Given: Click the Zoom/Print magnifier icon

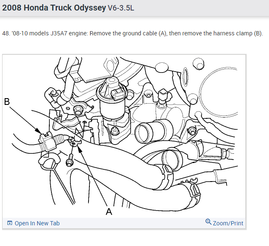Looking at the screenshot, I should pyautogui.click(x=208, y=222).
